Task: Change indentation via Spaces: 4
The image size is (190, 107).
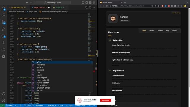Action: click(52, 106)
